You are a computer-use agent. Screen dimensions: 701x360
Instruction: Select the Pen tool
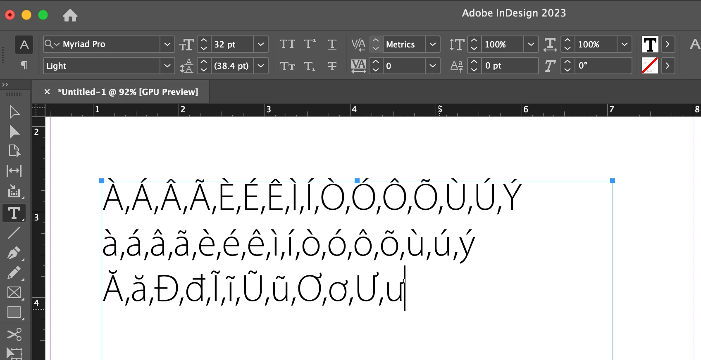coord(14,253)
